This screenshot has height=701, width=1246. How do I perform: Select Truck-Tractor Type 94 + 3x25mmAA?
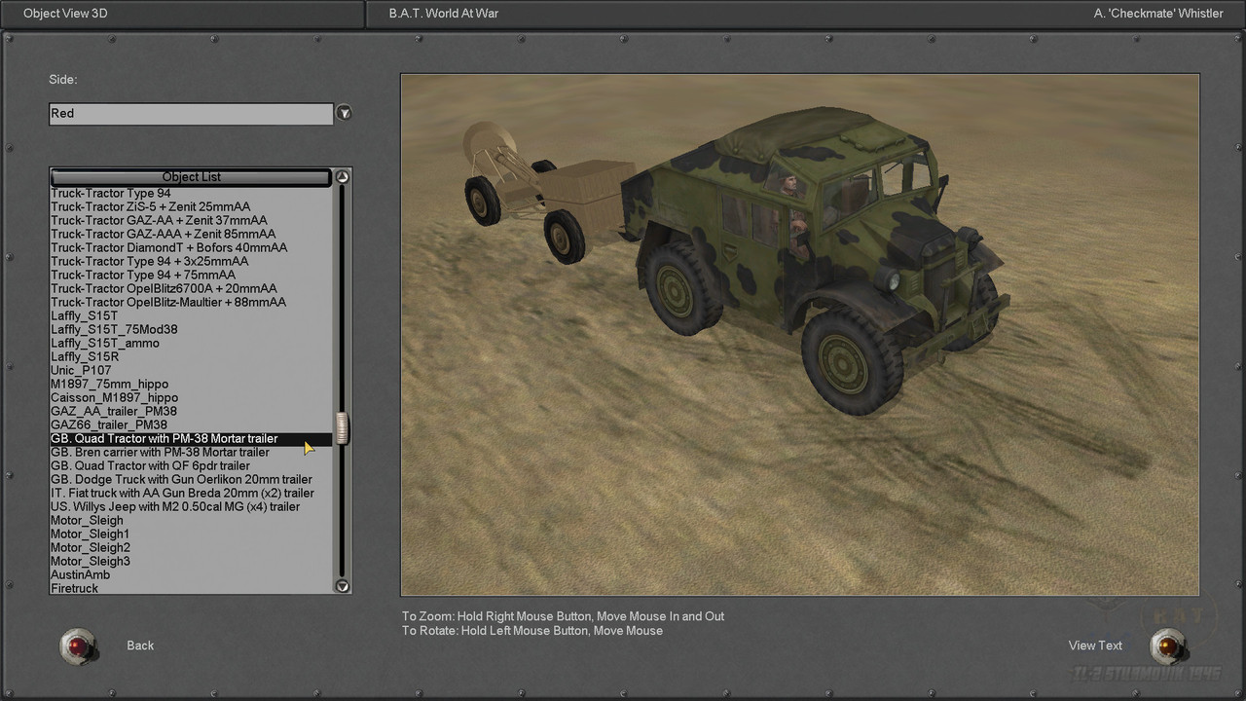click(191, 261)
